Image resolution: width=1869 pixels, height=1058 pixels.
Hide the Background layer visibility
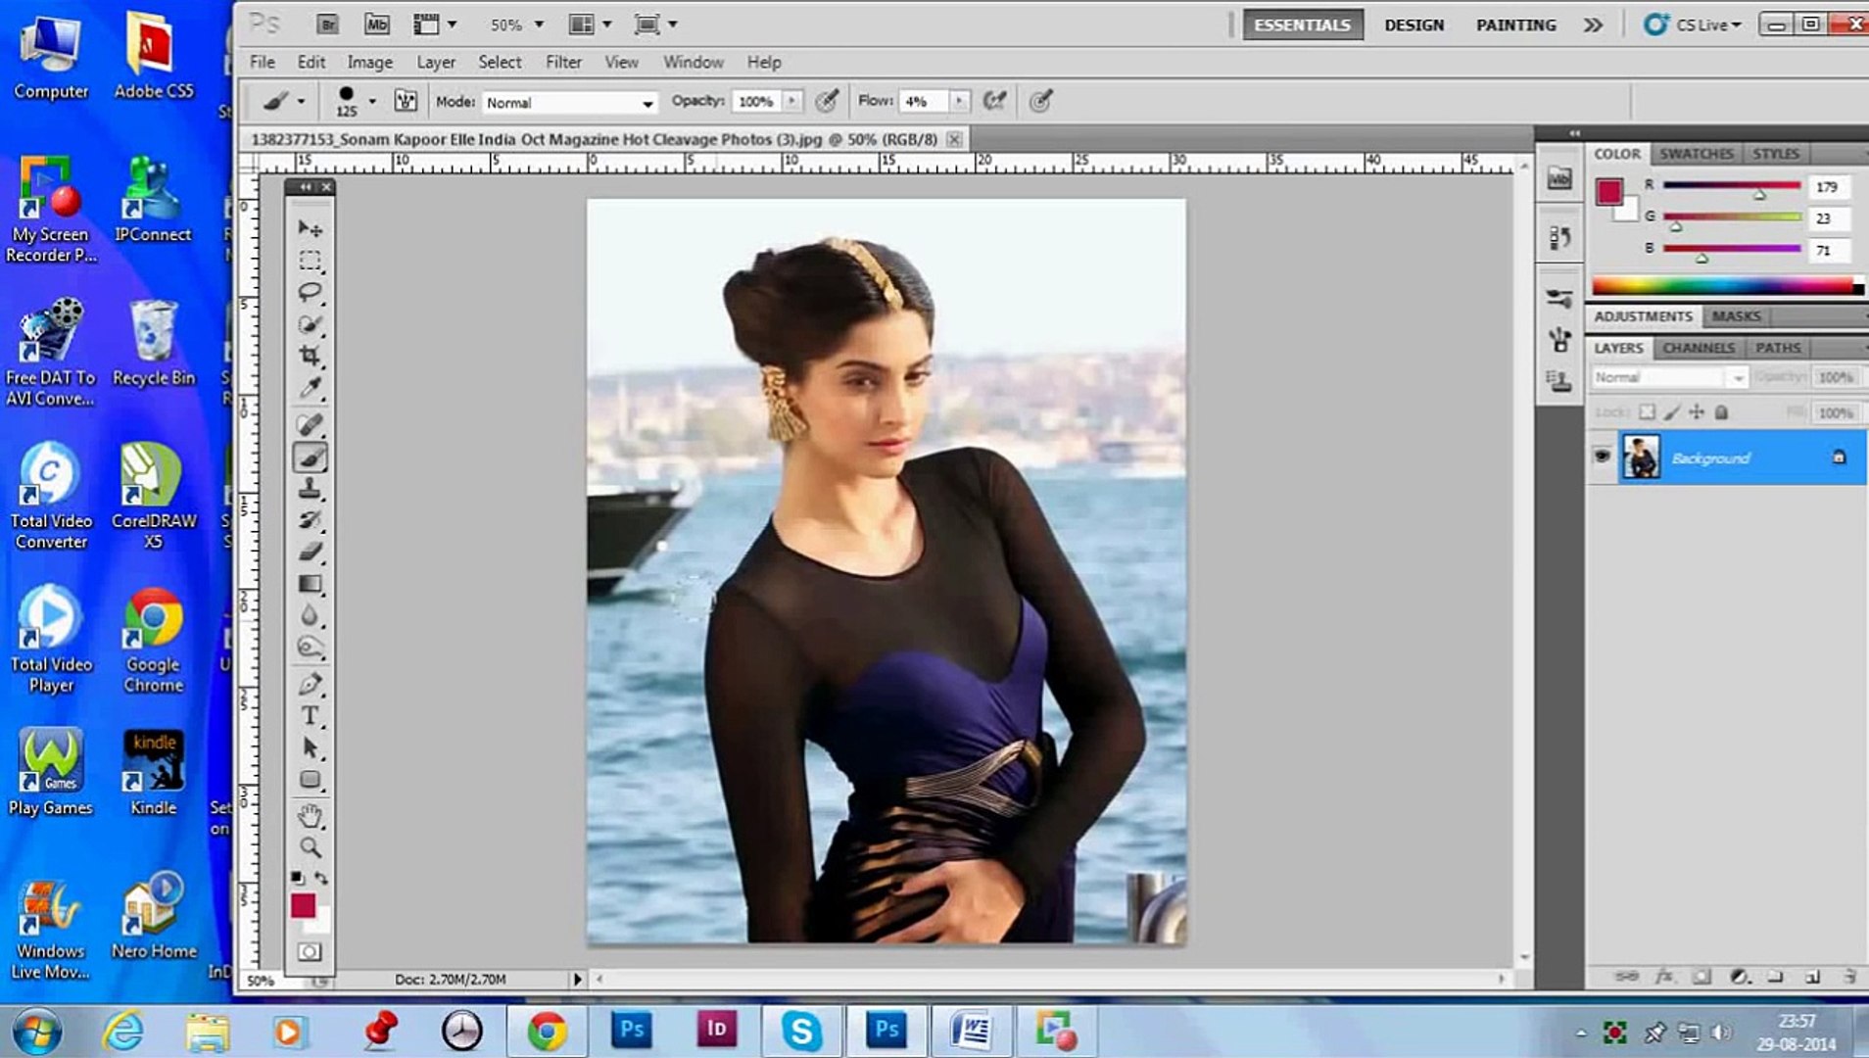click(x=1602, y=457)
